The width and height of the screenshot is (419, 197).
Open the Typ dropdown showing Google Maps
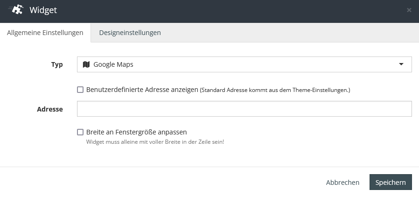click(244, 64)
